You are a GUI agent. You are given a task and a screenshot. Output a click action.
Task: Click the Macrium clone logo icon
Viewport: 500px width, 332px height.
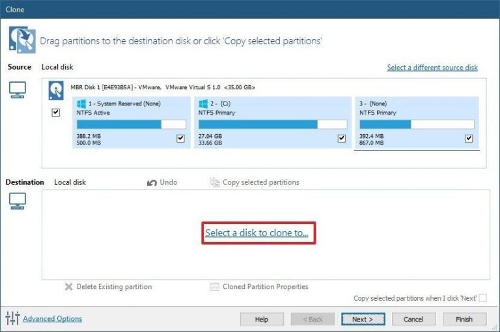pyautogui.click(x=21, y=39)
